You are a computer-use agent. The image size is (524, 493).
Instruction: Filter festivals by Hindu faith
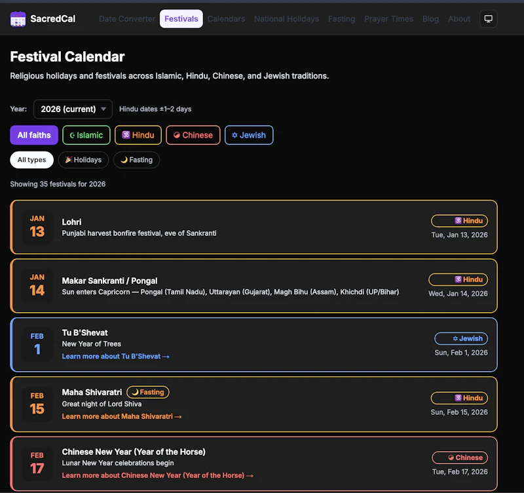[138, 135]
